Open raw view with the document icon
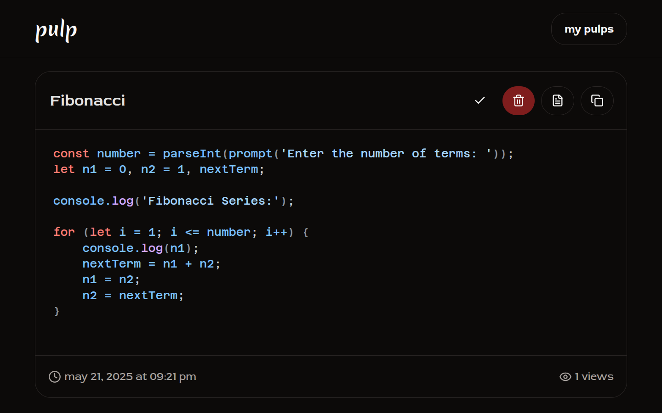The image size is (662, 413). [x=558, y=100]
